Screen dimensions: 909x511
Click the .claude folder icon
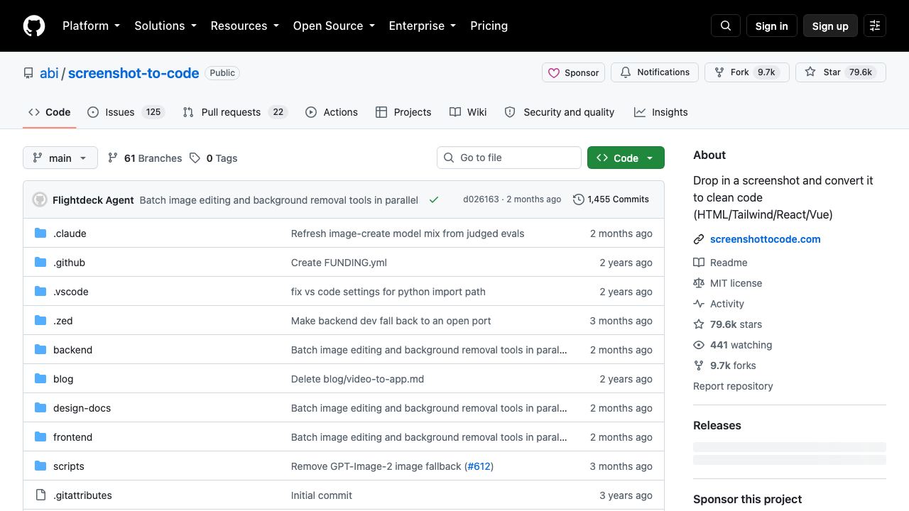click(40, 233)
